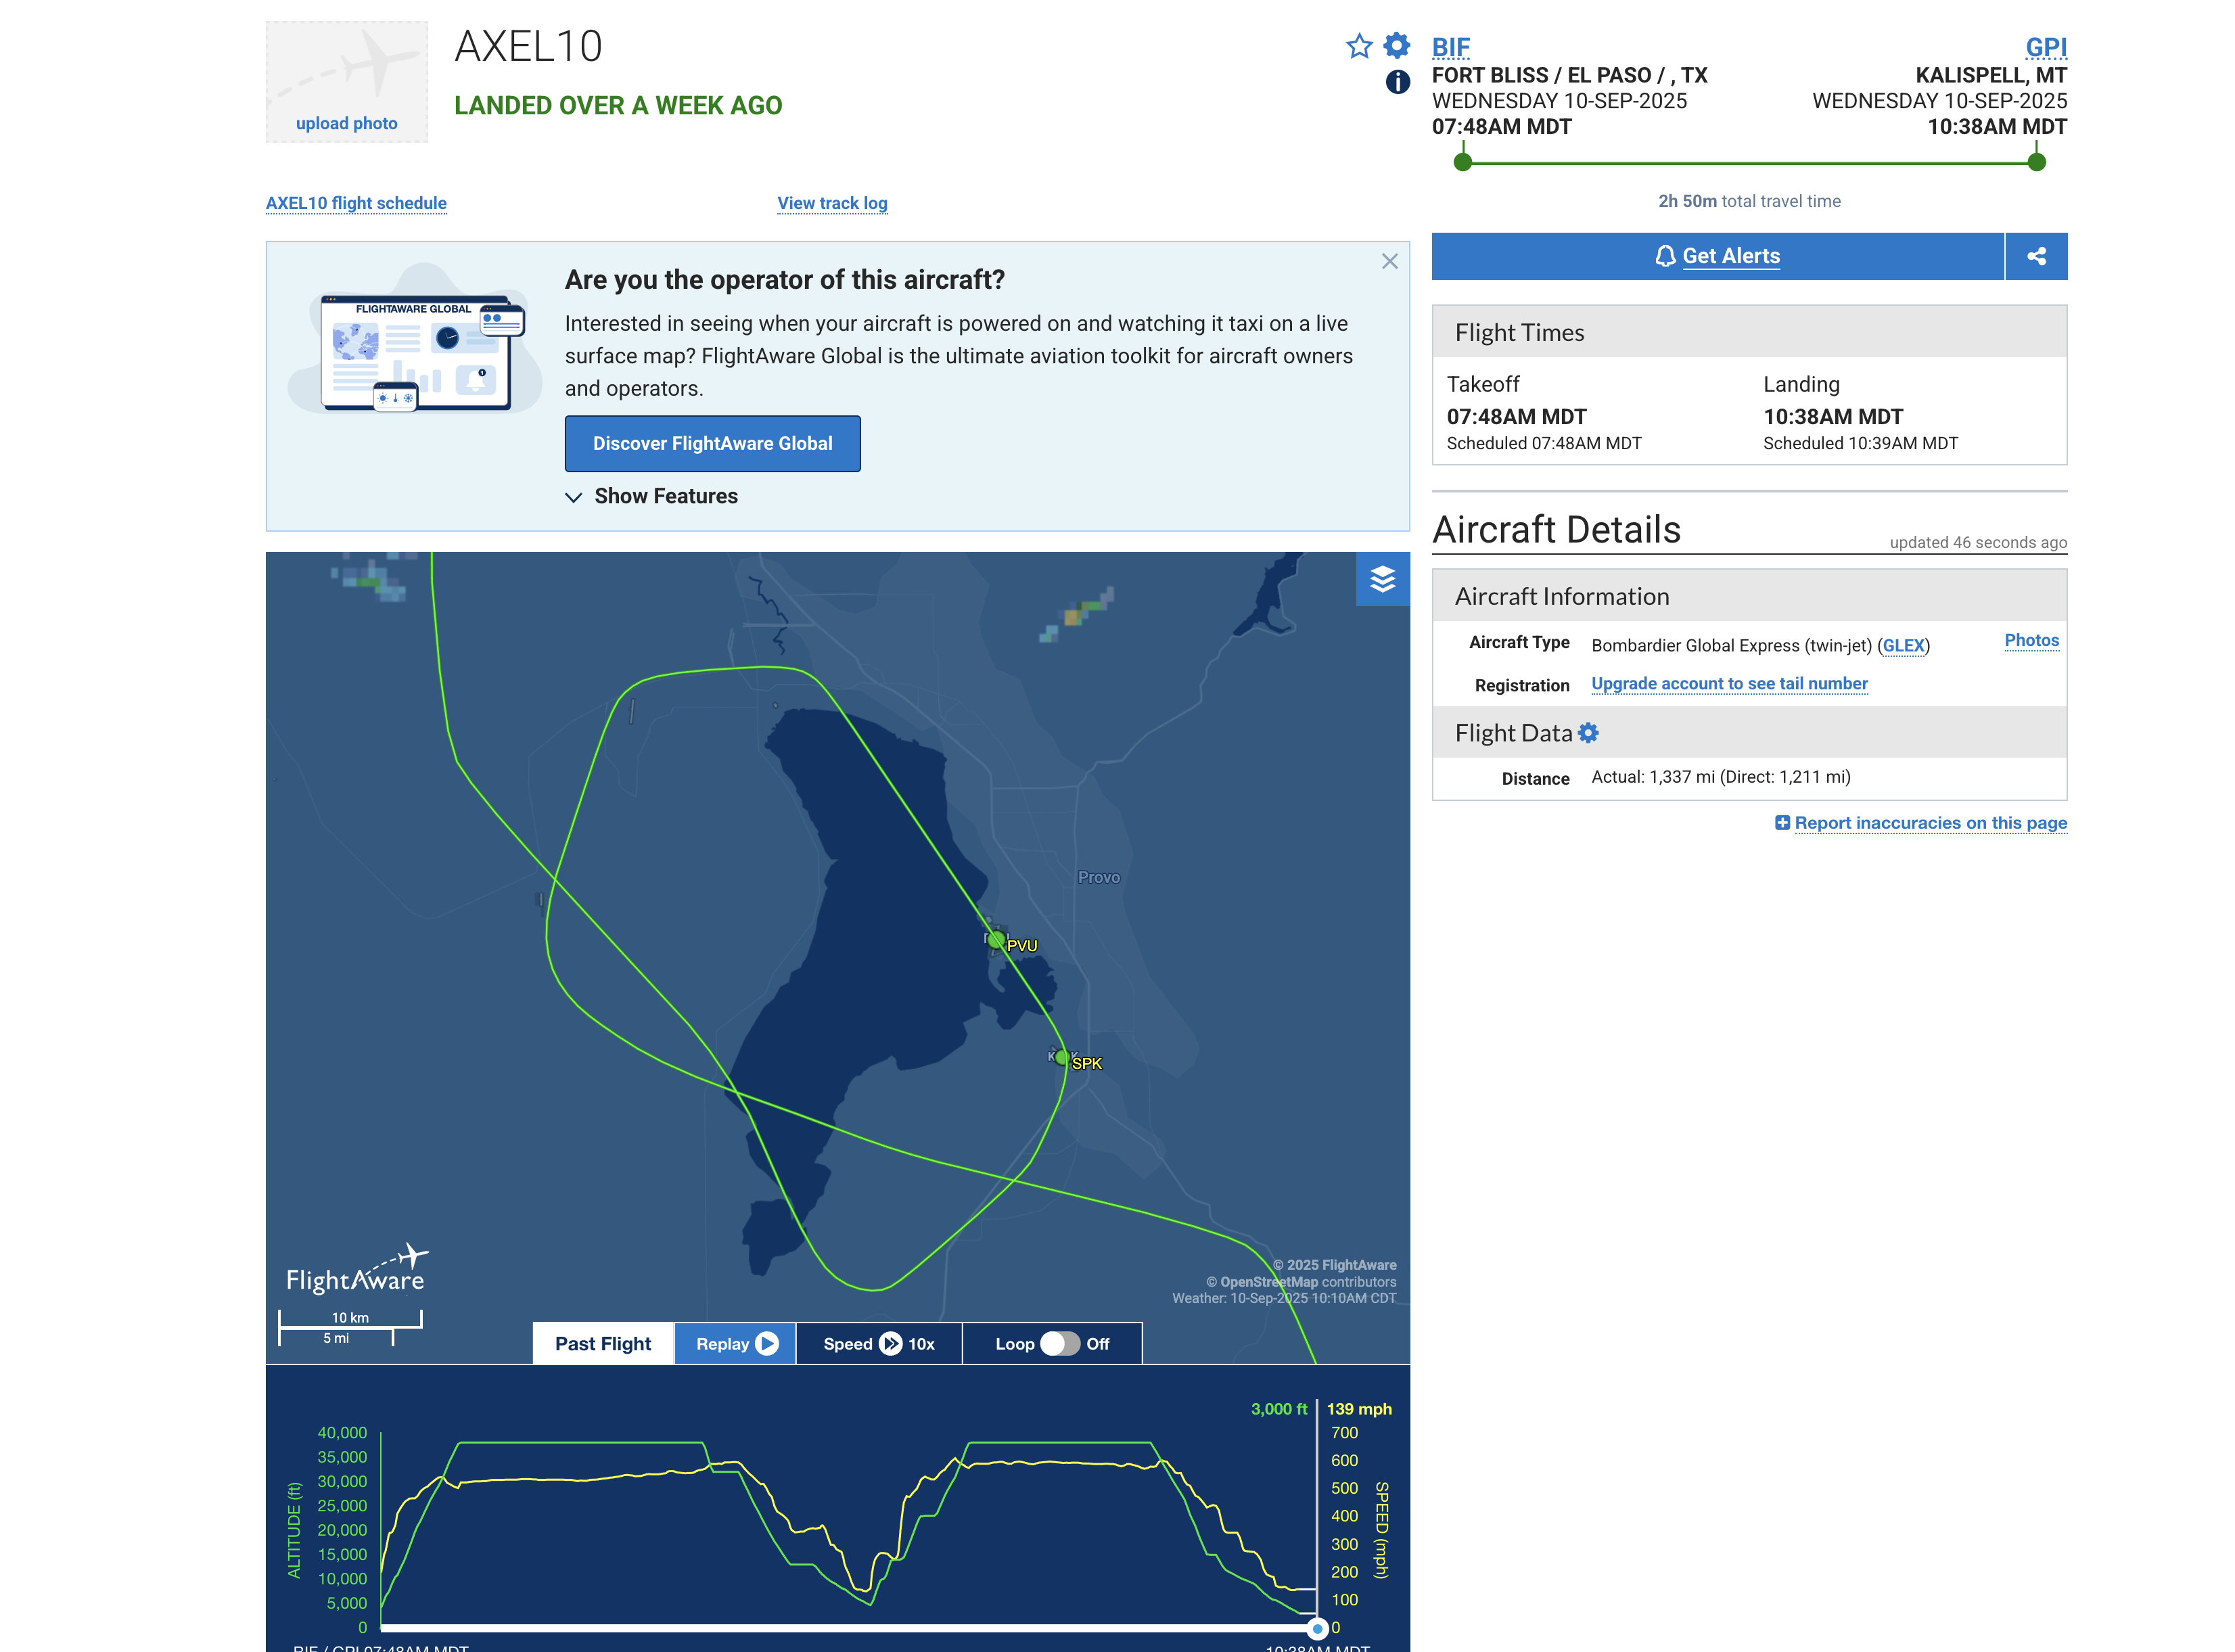The height and width of the screenshot is (1652, 2235).
Task: Click the Flight Times header
Action: [x=1749, y=332]
